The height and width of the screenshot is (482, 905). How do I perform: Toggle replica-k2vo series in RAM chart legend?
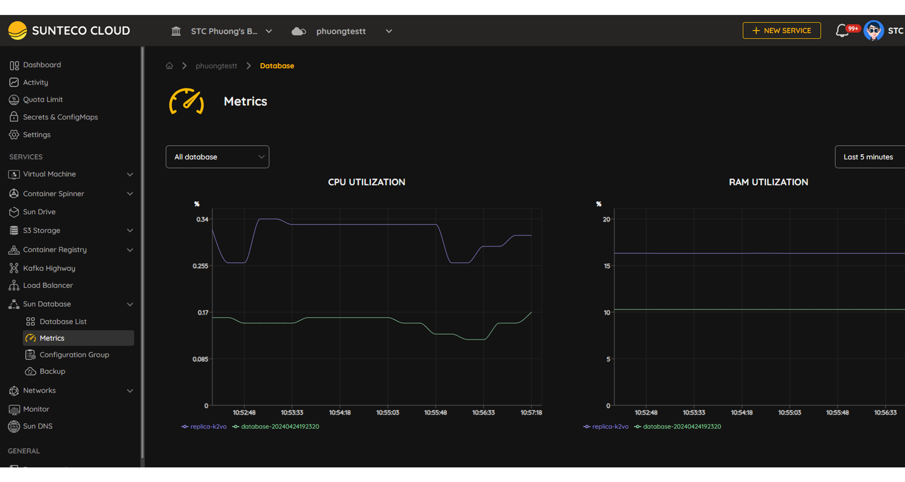(x=606, y=427)
